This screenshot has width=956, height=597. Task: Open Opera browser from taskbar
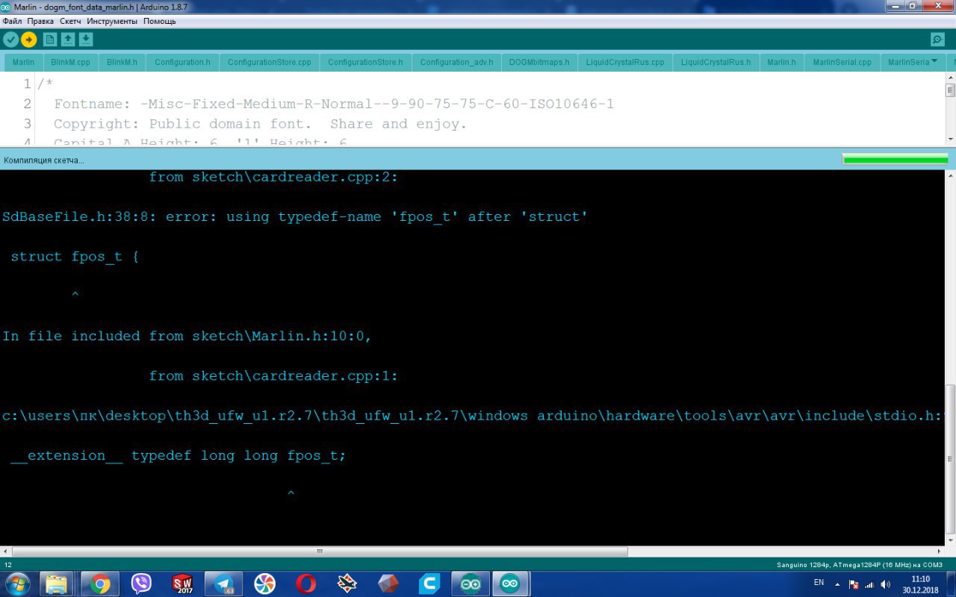click(305, 584)
